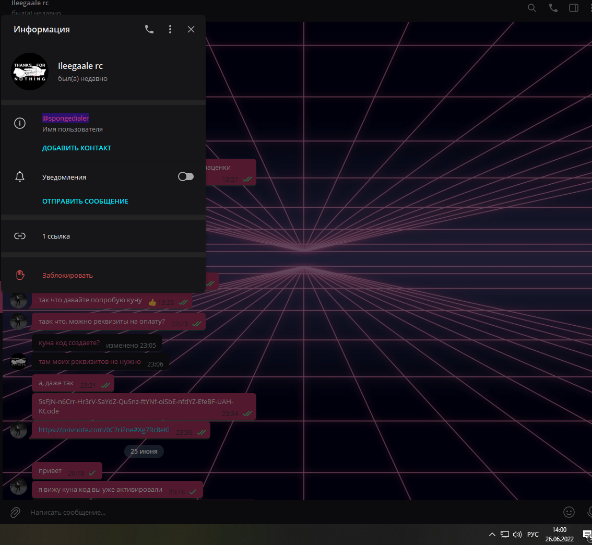Click the bell notifications icon
The height and width of the screenshot is (545, 592).
coord(20,176)
